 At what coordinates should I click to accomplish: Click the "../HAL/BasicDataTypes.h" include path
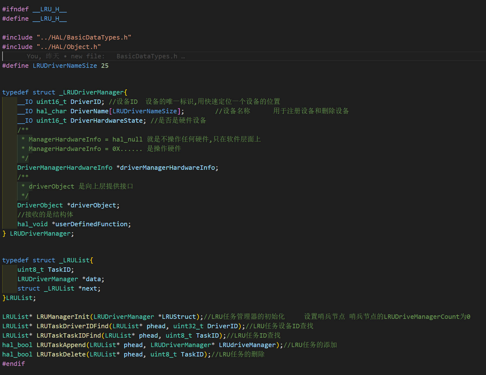(x=84, y=37)
